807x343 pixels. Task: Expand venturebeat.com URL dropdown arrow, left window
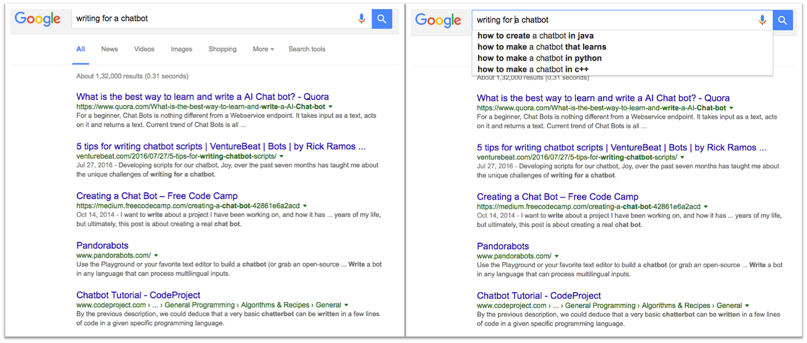(281, 156)
